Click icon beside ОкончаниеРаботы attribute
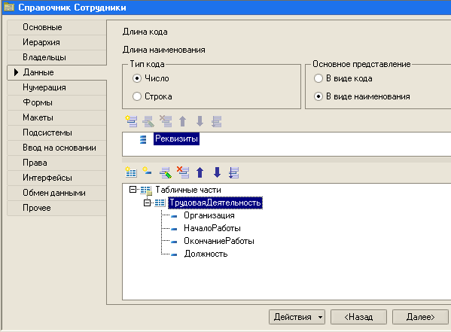The width and height of the screenshot is (451, 332). pos(174,242)
